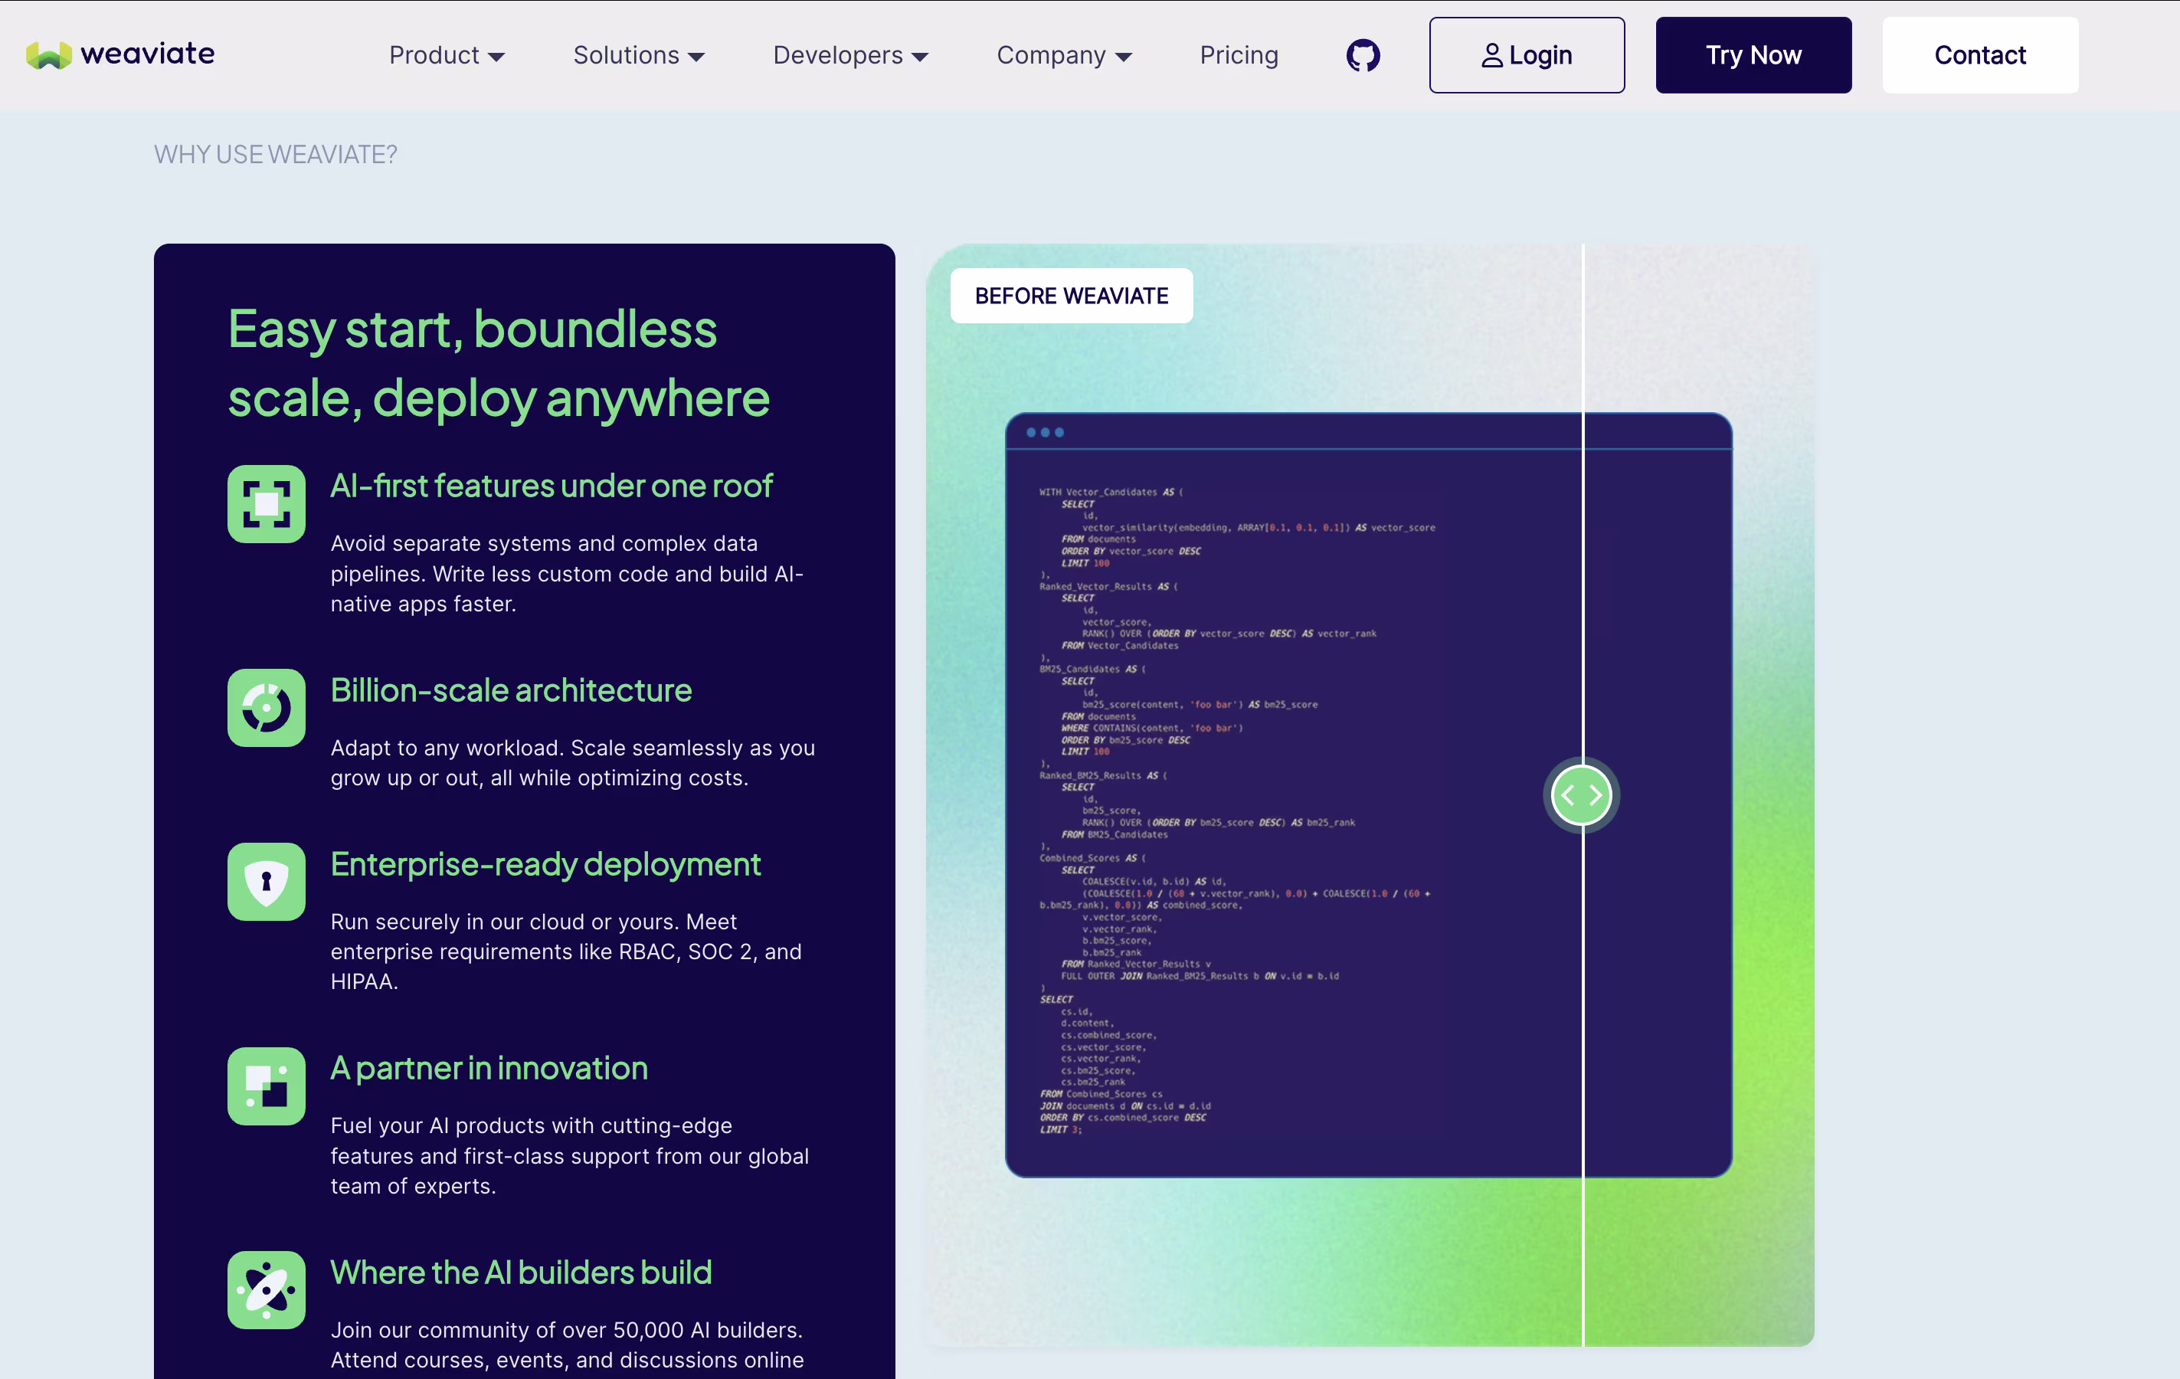Image resolution: width=2180 pixels, height=1379 pixels.
Task: Click the Billion-scale architecture heading
Action: point(511,691)
